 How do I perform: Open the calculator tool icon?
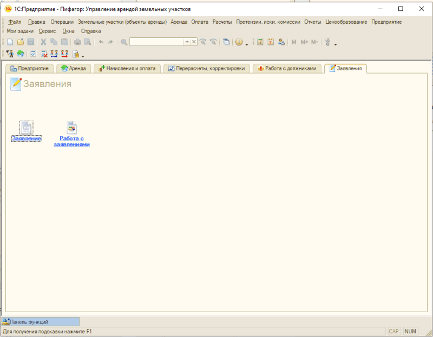click(x=260, y=42)
